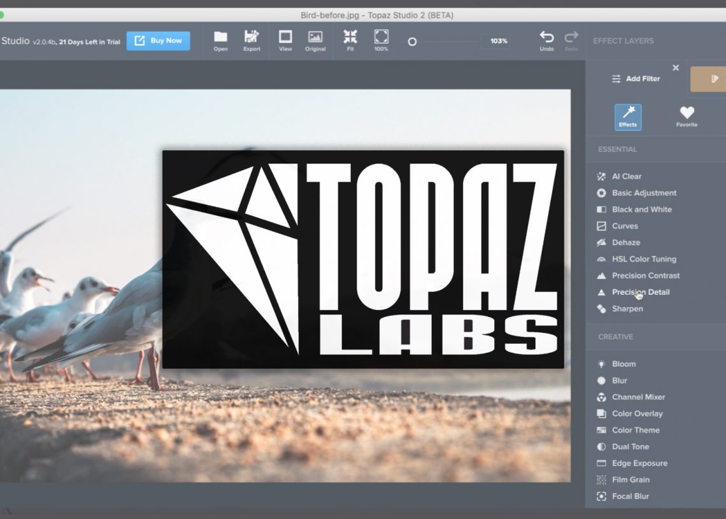Click the Export icon in toolbar
This screenshot has height=519, width=726.
click(x=252, y=37)
